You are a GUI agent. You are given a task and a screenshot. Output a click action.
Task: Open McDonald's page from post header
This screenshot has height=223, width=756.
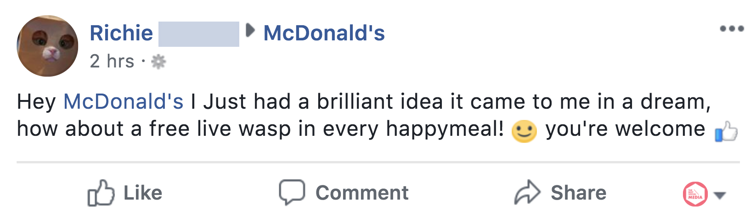point(324,33)
